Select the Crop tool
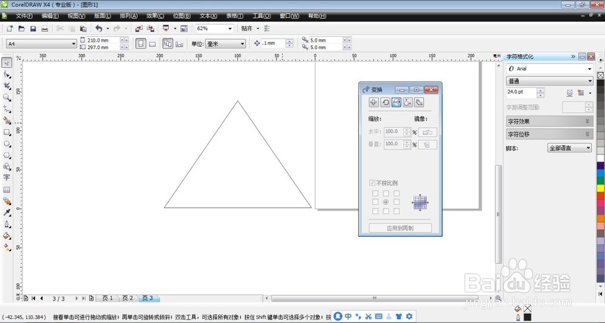This screenshot has width=605, height=323. pos(7,86)
